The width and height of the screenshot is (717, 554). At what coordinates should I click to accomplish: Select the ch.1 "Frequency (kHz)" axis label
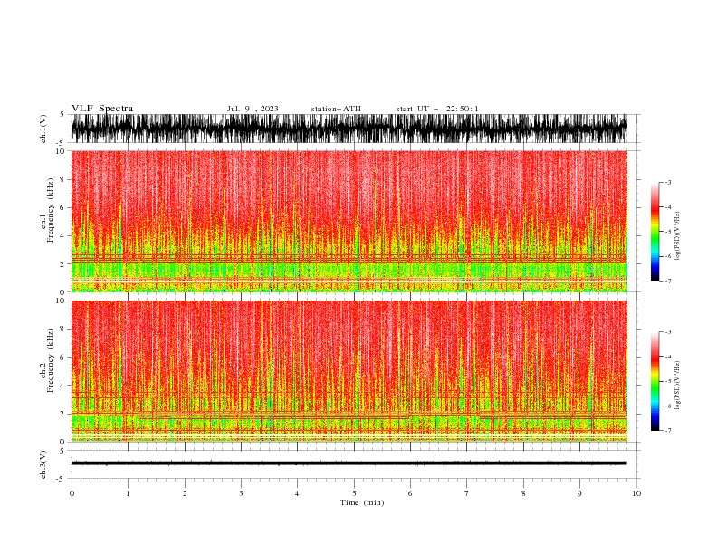(51, 210)
